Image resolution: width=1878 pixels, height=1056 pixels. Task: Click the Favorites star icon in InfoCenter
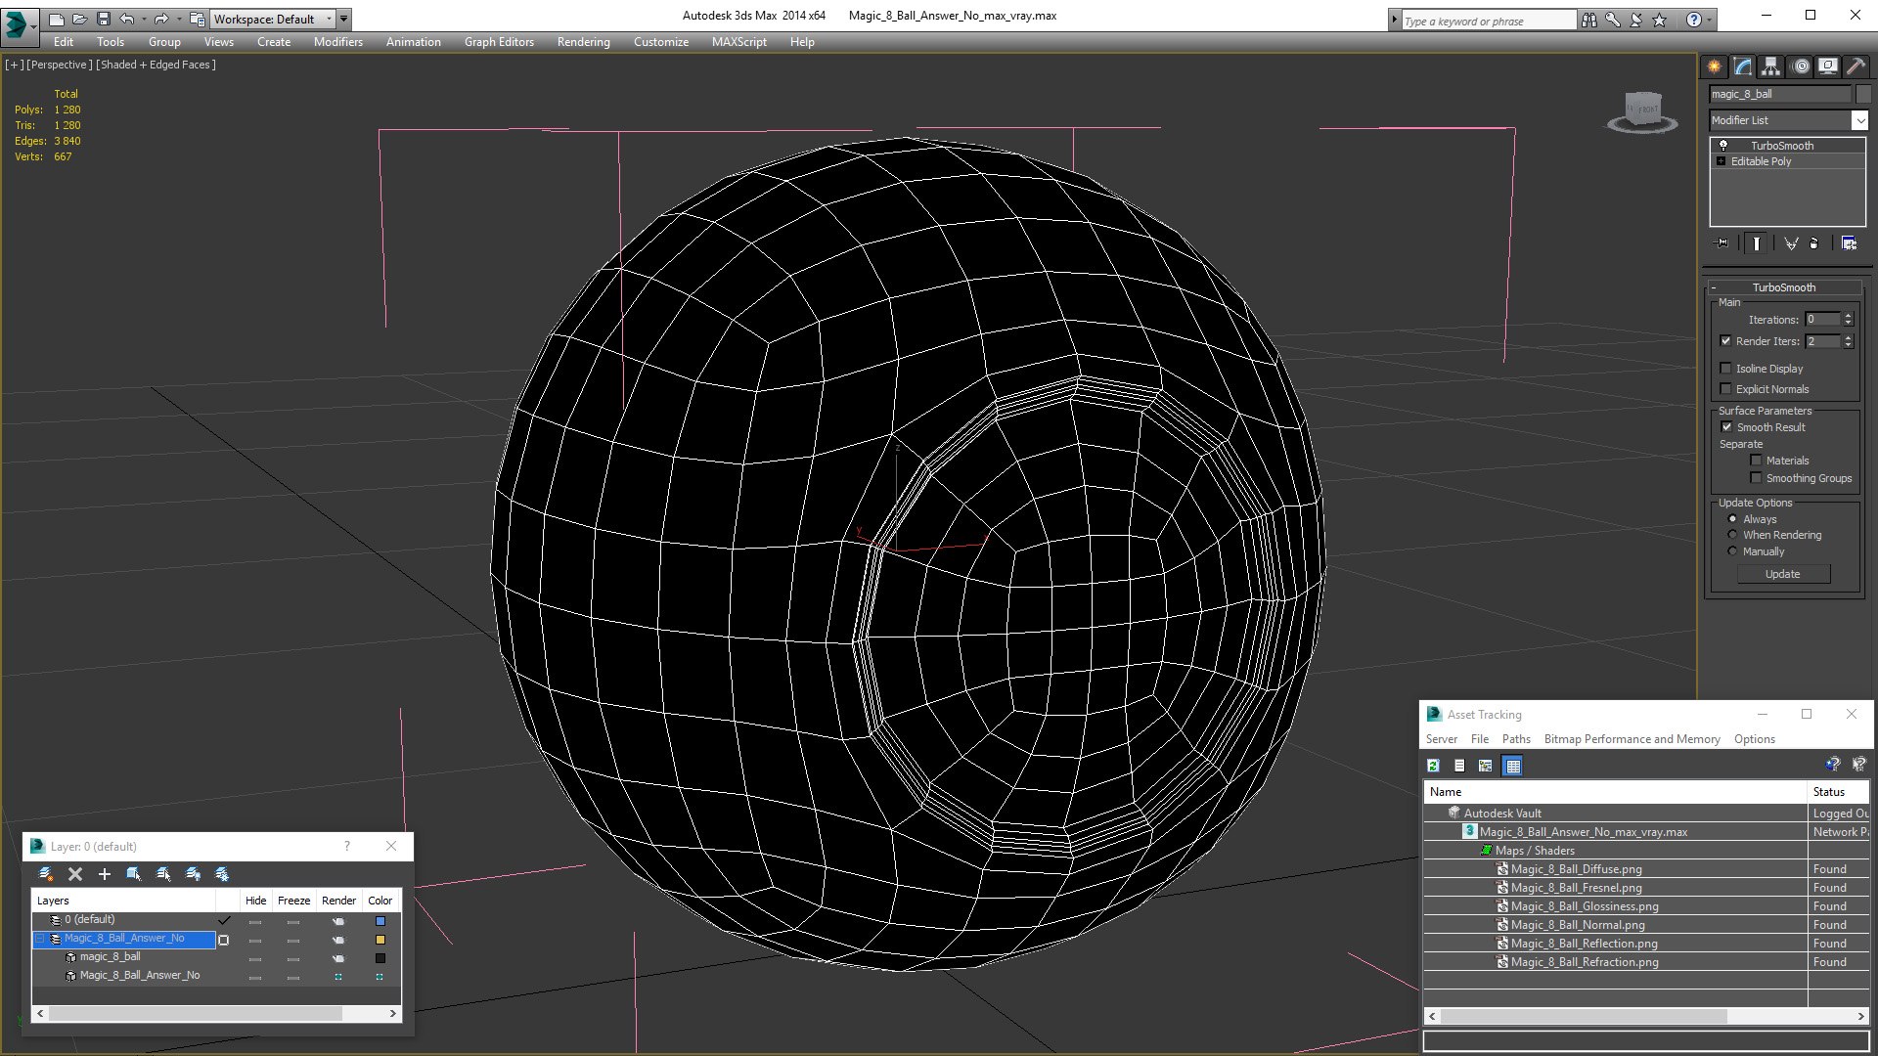pos(1660,20)
